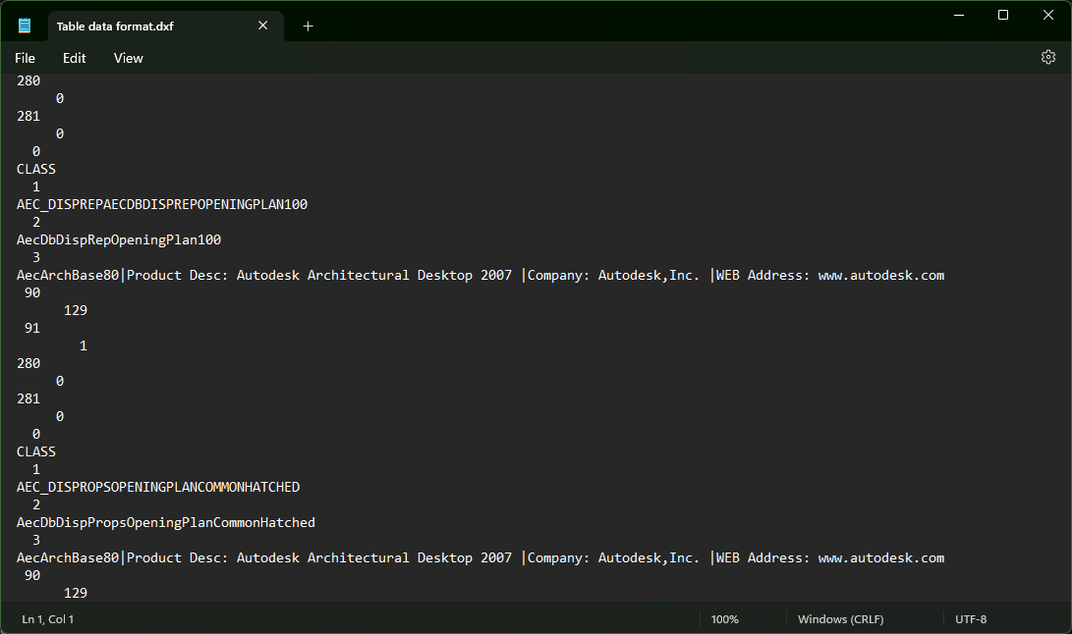Viewport: 1072px width, 634px height.
Task: Open the View menu
Action: tap(128, 58)
